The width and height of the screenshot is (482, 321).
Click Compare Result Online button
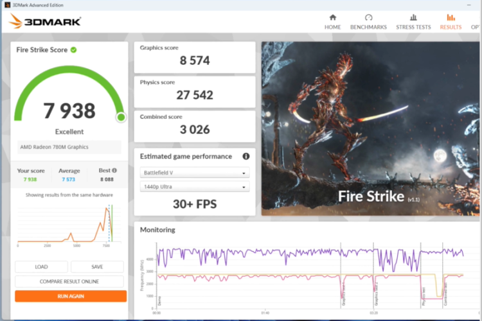[69, 281]
